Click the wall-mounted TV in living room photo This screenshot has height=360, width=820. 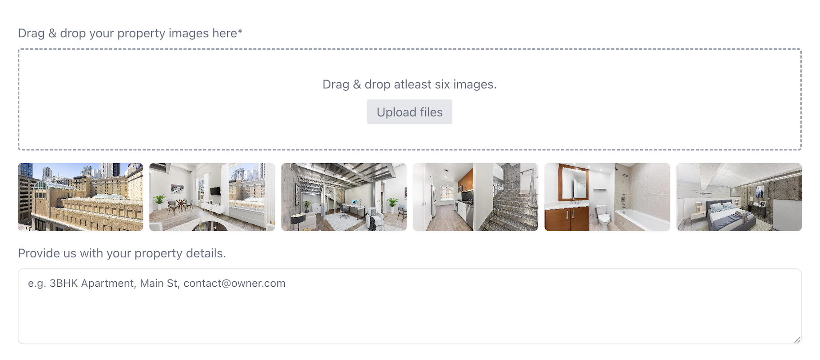(x=215, y=191)
